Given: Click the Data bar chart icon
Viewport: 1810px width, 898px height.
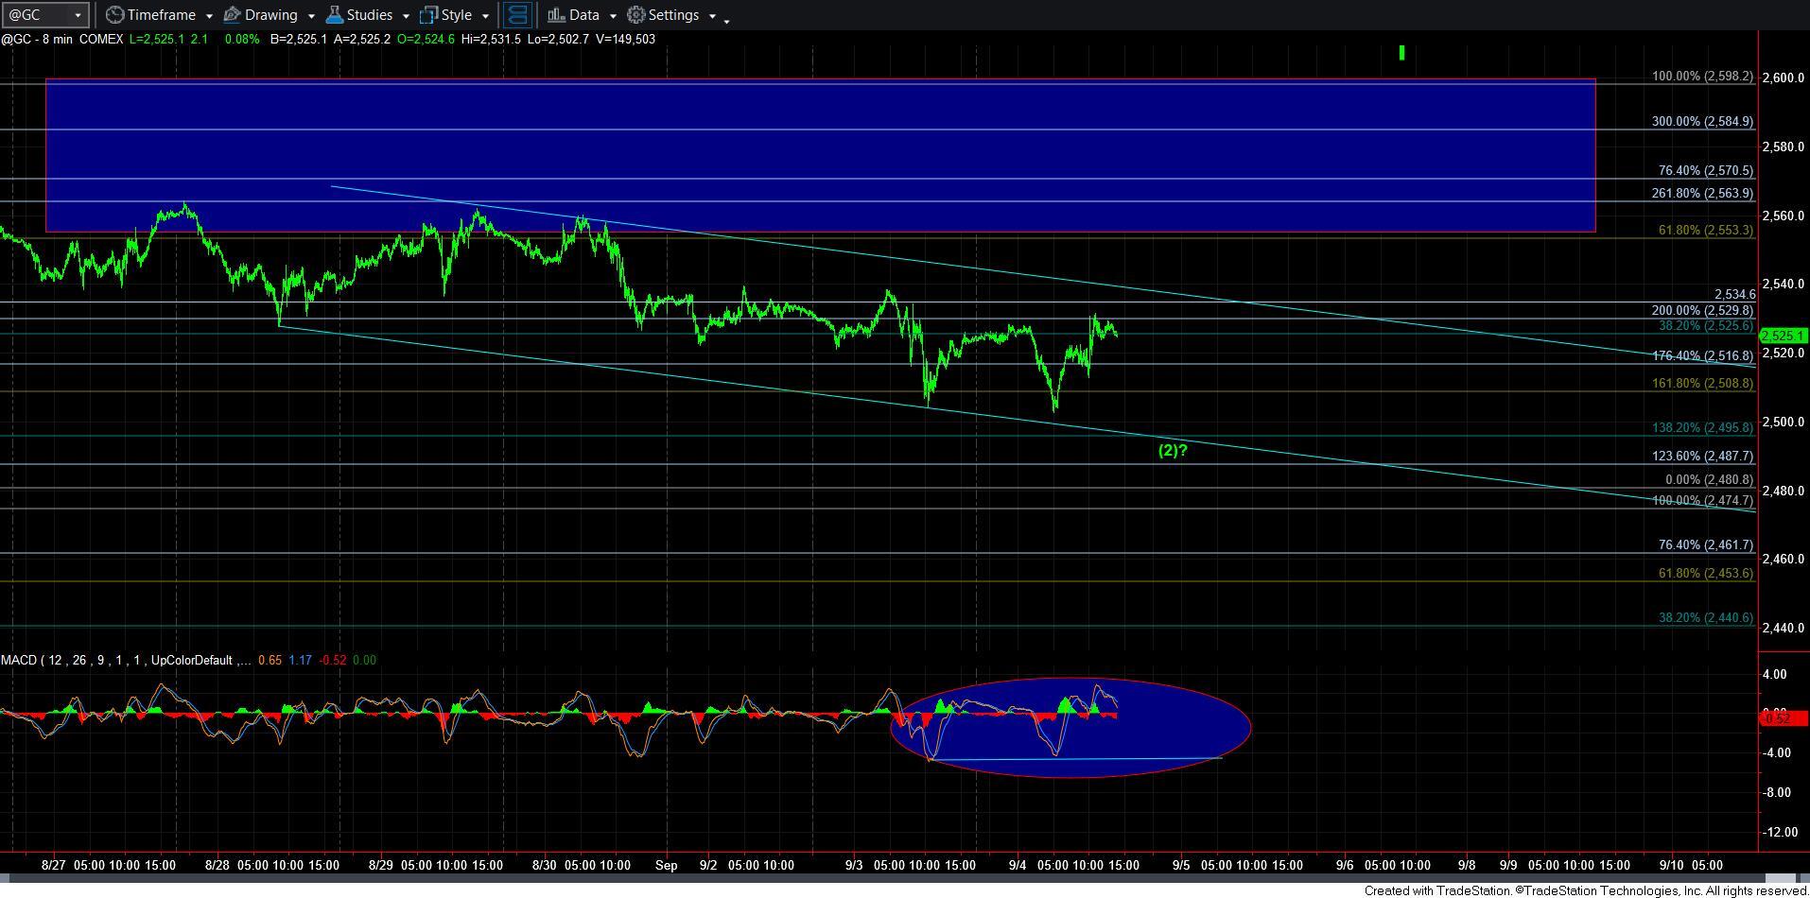Looking at the screenshot, I should coord(556,15).
